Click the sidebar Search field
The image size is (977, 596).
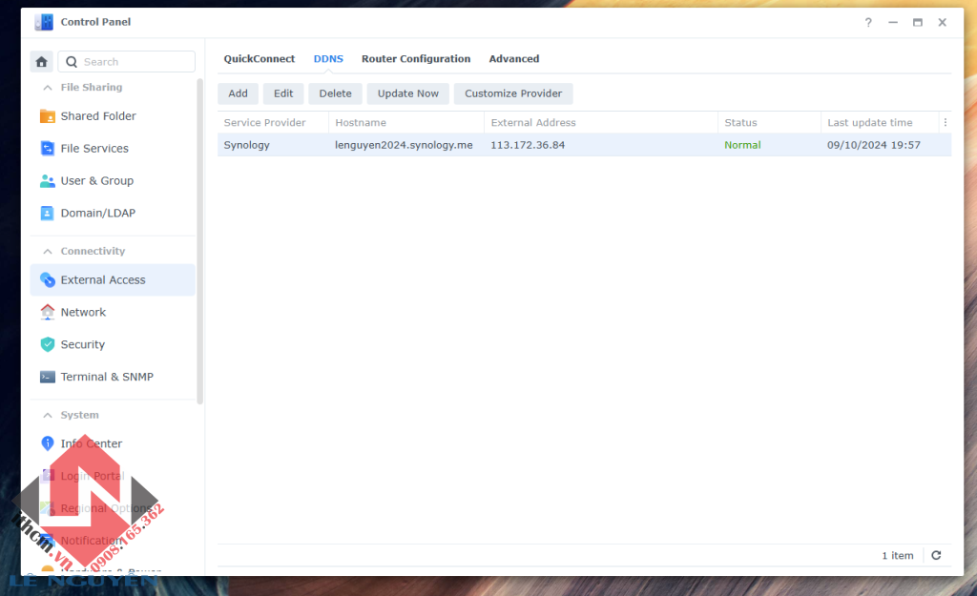click(135, 62)
